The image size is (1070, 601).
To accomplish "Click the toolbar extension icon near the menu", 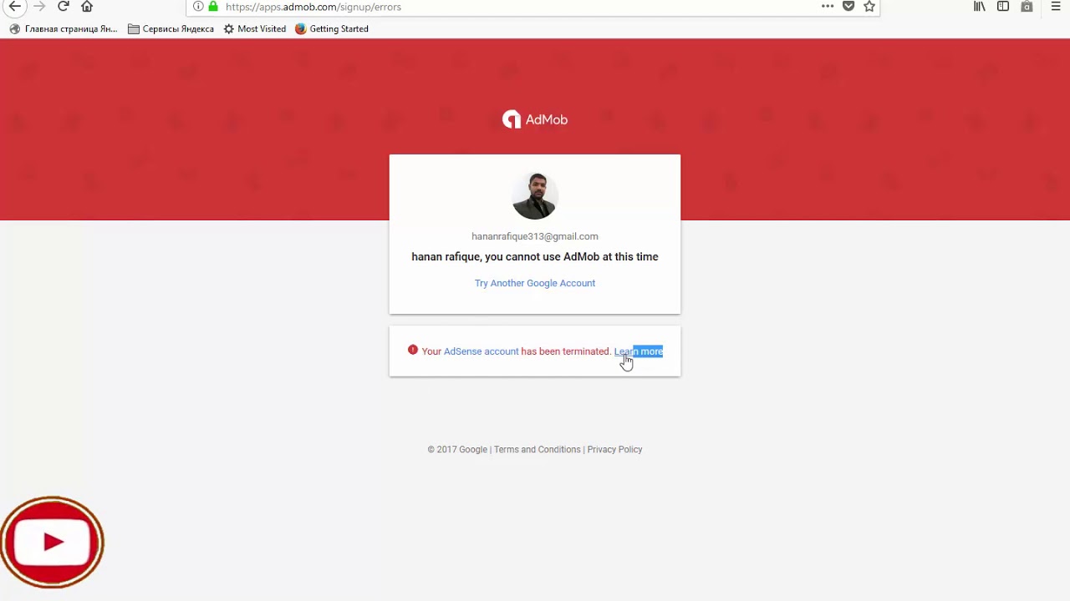I will (1027, 7).
